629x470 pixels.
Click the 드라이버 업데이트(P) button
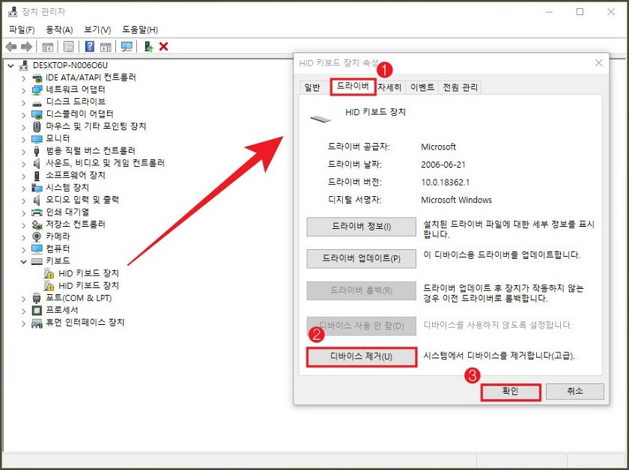click(361, 258)
